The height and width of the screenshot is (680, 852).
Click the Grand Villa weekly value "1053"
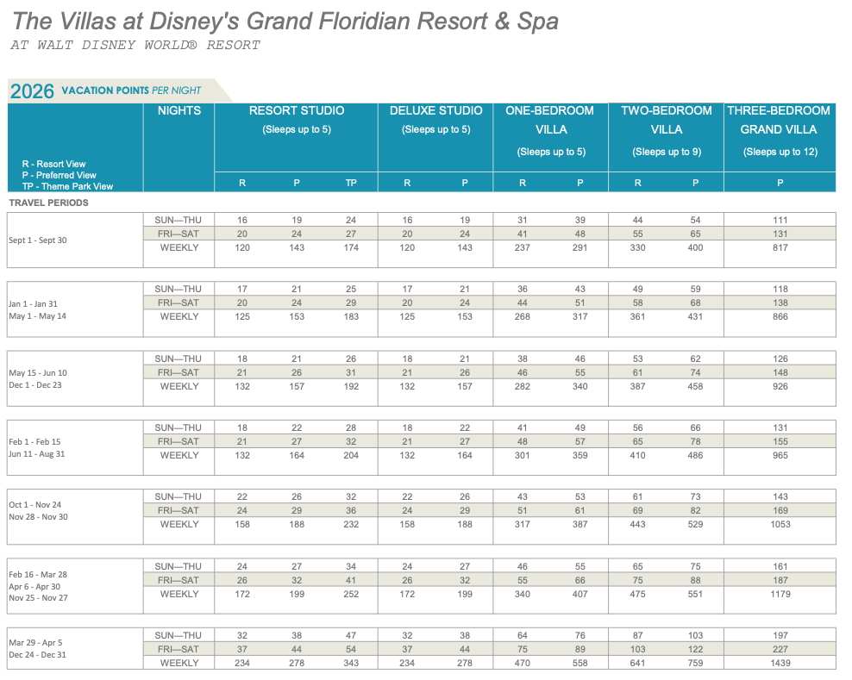click(x=780, y=525)
